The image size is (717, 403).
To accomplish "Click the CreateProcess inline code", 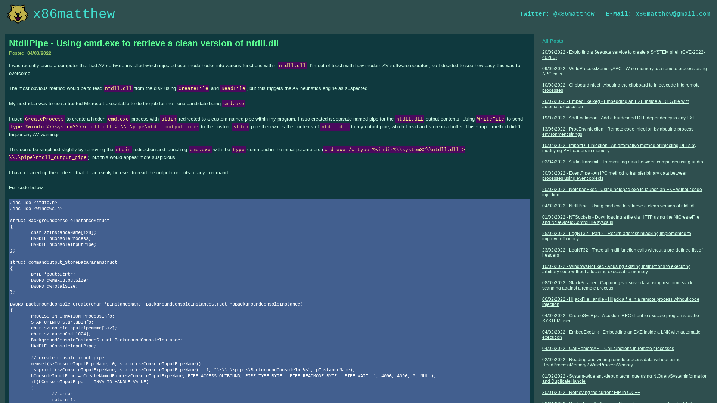I will tap(44, 119).
